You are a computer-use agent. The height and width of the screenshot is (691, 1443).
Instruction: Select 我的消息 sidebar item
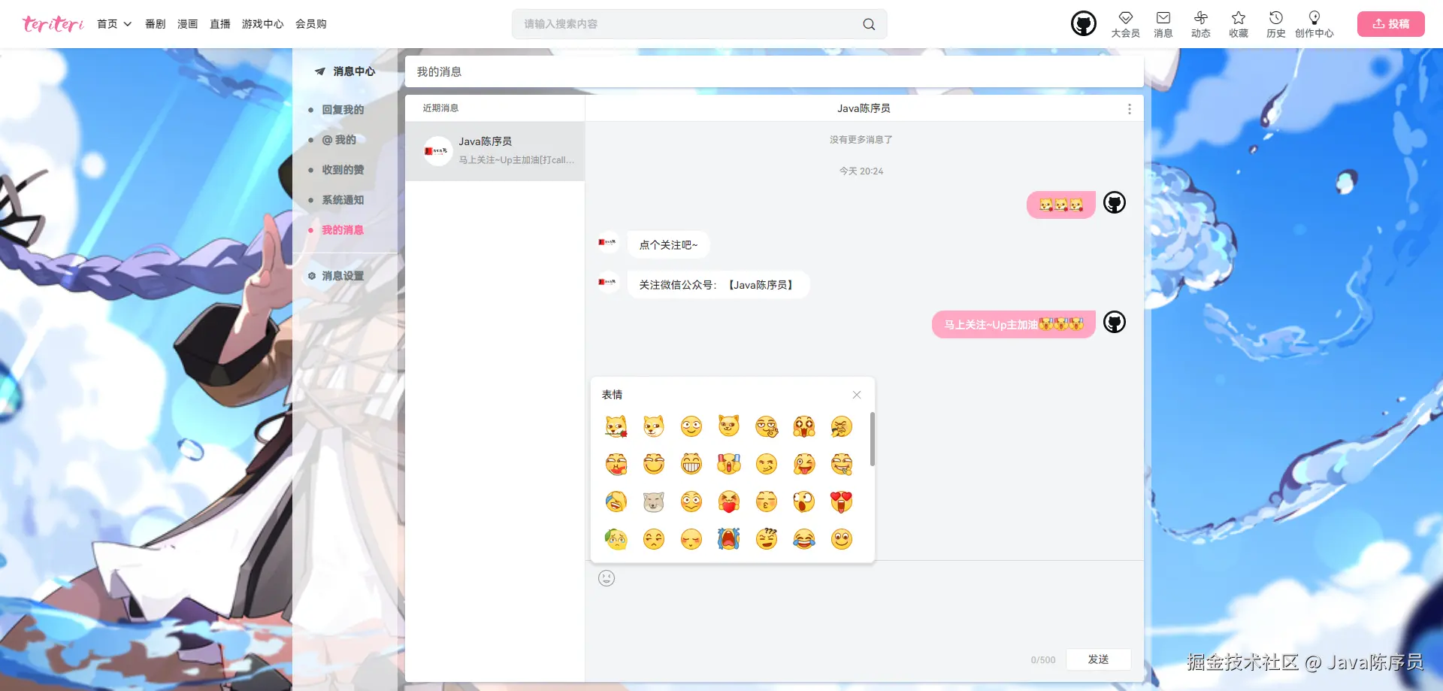point(343,230)
